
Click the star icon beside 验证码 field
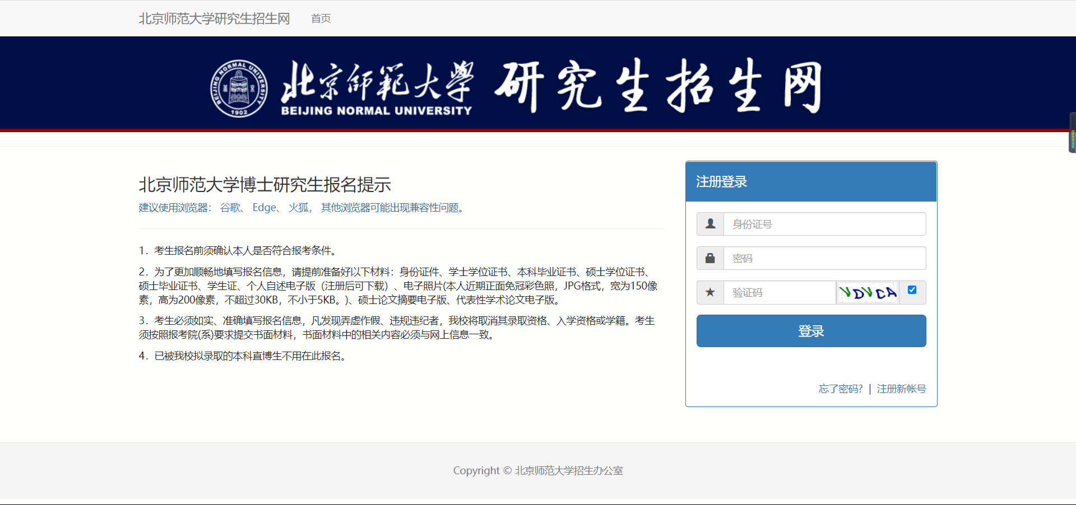710,292
